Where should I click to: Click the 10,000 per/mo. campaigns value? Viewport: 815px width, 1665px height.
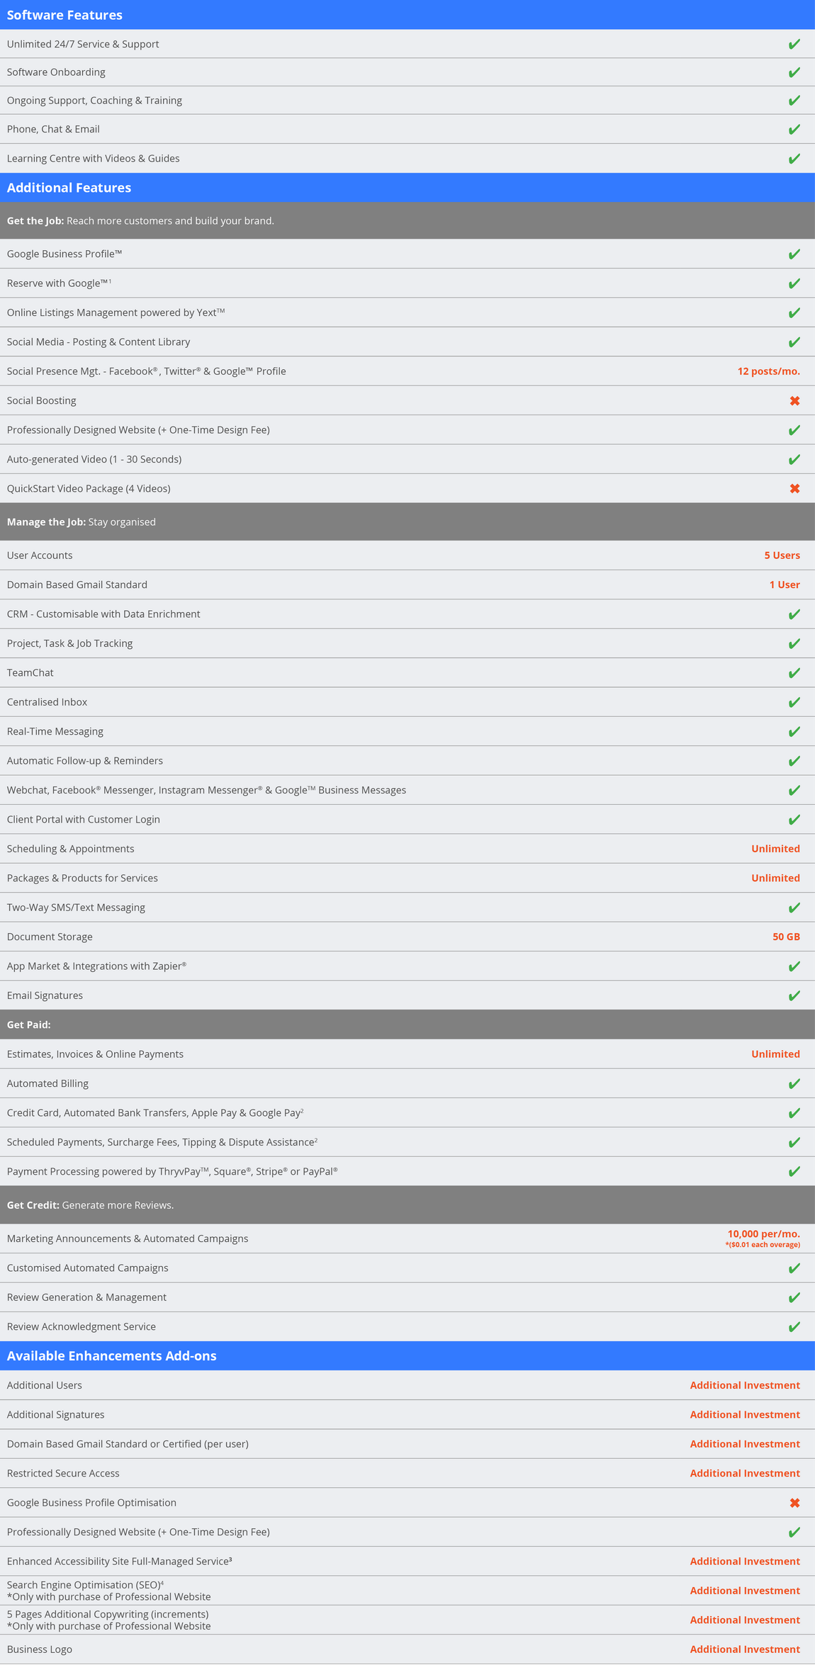pyautogui.click(x=763, y=1234)
